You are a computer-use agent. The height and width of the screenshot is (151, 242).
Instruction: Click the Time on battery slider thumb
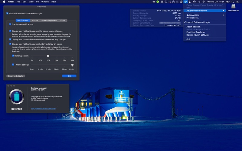click(72, 65)
